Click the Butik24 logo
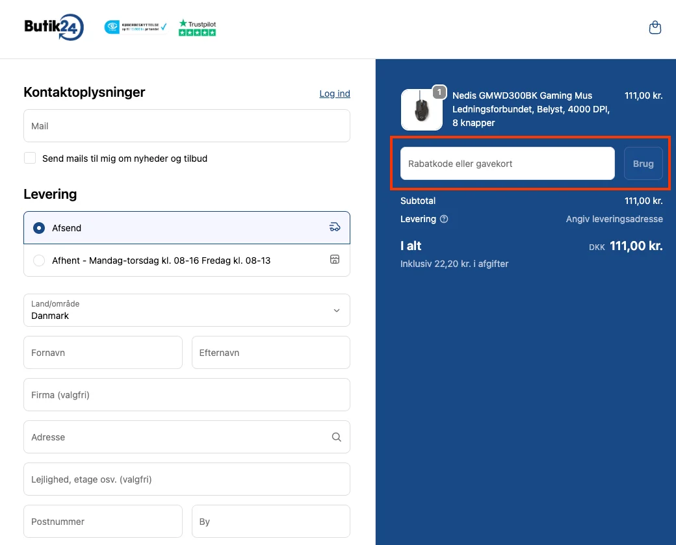The height and width of the screenshot is (545, 676). (x=54, y=27)
